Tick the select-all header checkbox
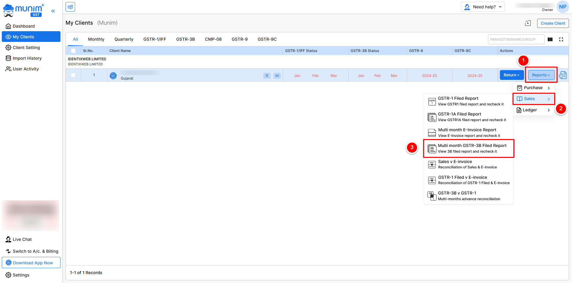Screen dimensions: 572x283 tap(73, 51)
